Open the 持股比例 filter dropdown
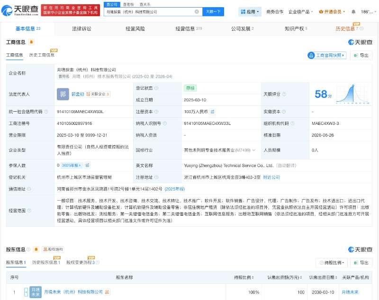The width and height of the screenshot is (379, 300). pyautogui.click(x=332, y=263)
